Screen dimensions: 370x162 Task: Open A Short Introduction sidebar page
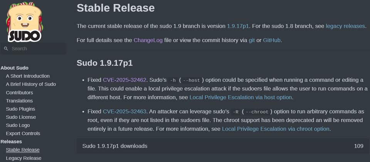point(28,76)
